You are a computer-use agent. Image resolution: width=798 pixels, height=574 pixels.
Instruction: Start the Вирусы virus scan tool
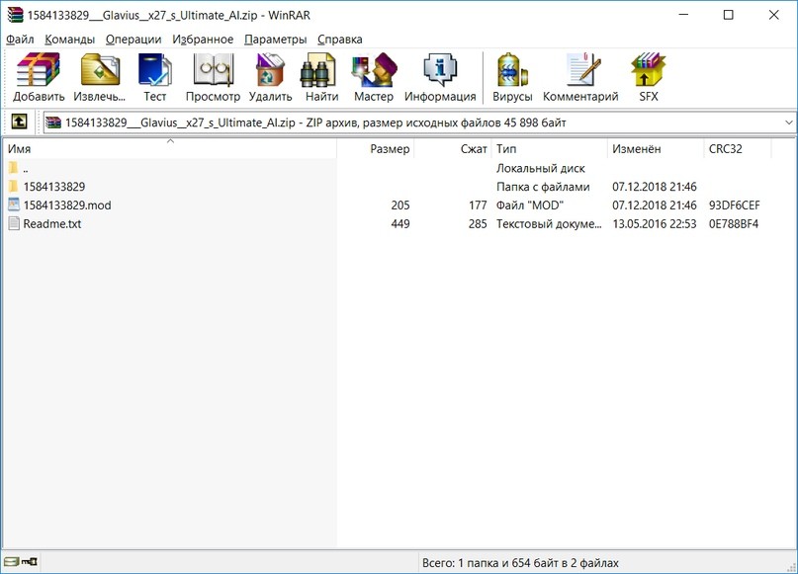pos(512,78)
